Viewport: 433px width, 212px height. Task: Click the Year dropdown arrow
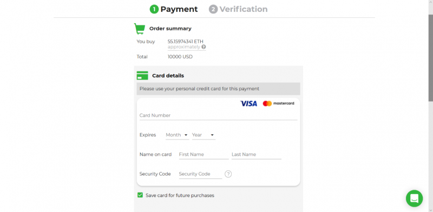coord(212,135)
